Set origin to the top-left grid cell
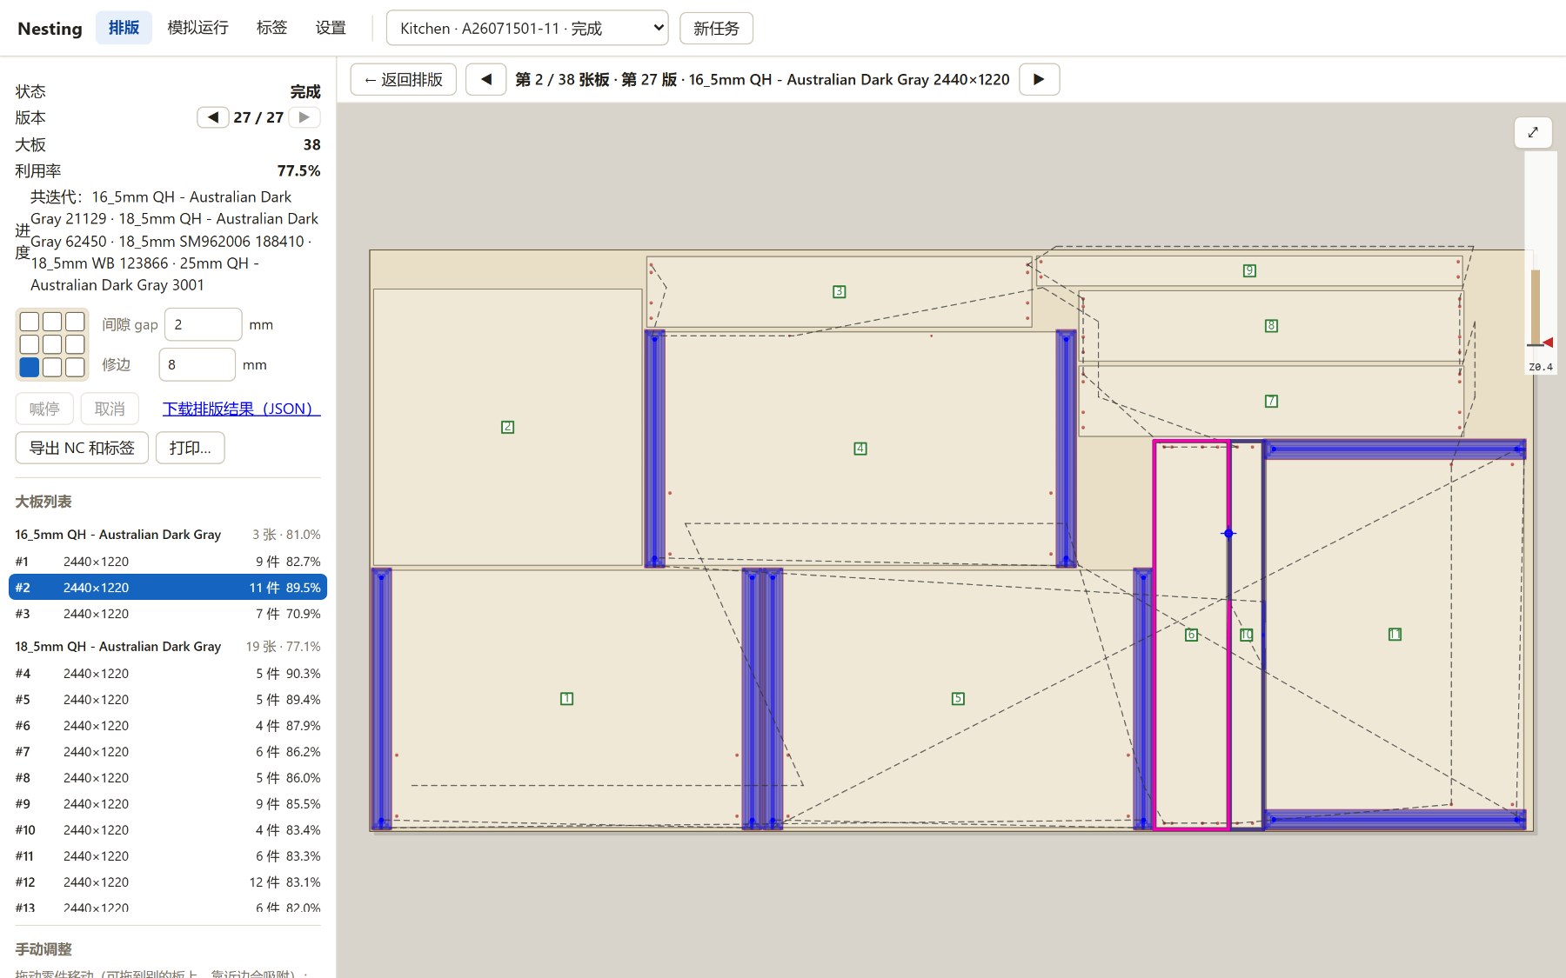The width and height of the screenshot is (1566, 978). tap(30, 322)
